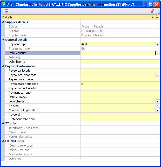The height and width of the screenshot is (167, 161).
Task: Click the Accounts Payable source value
Action: tap(92, 26)
